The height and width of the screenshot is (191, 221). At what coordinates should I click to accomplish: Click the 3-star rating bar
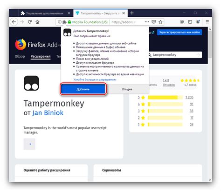[165, 111]
